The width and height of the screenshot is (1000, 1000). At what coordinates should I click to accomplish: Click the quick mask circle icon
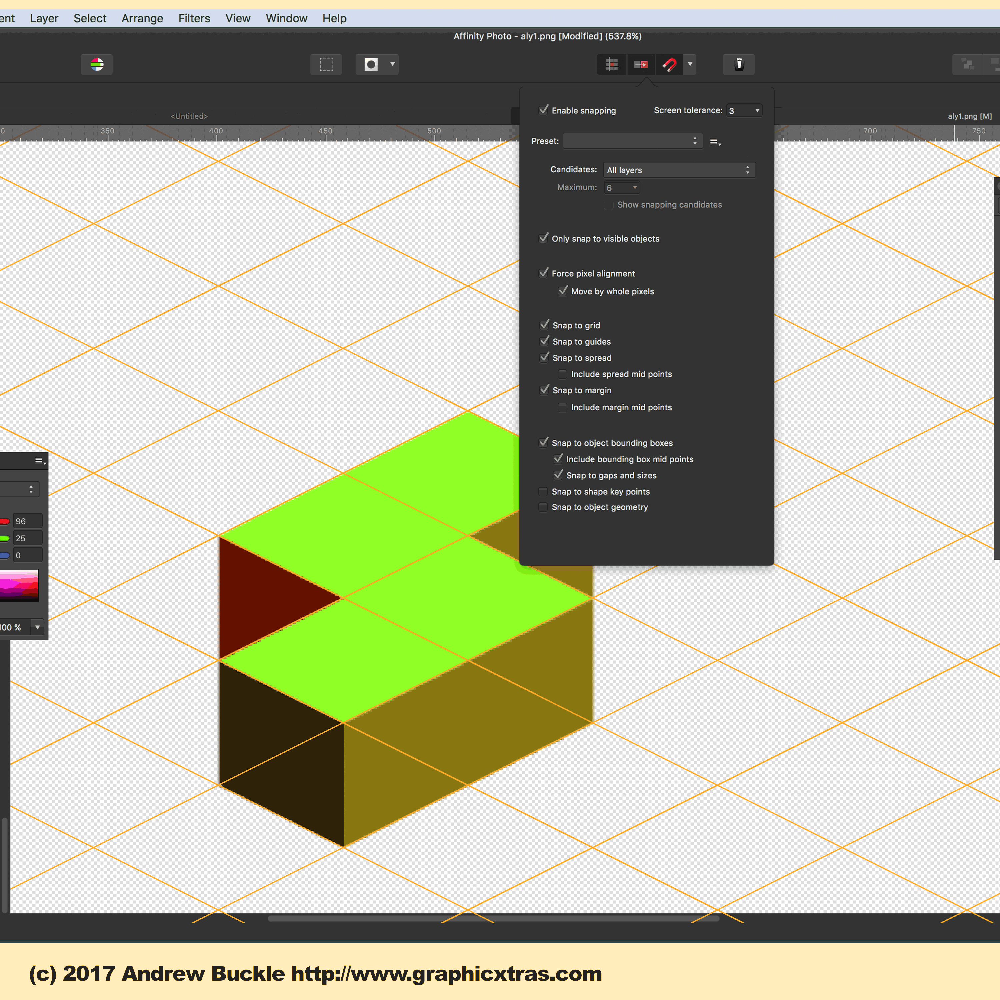[x=371, y=64]
